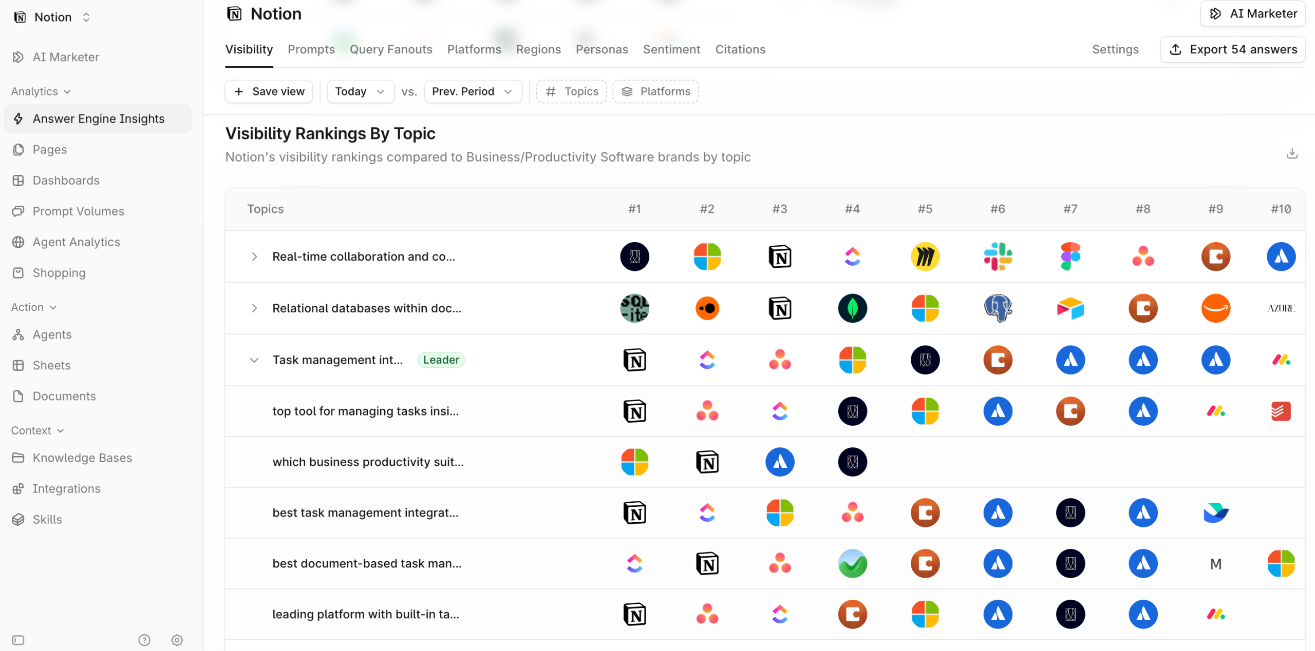Viewport: 1315px width, 651px height.
Task: Select 'leading platform with built-in ta...' row
Action: pyautogui.click(x=765, y=614)
